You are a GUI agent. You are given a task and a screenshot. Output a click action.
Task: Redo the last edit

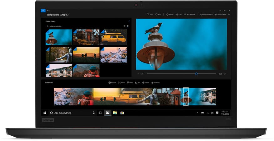coord(158,15)
